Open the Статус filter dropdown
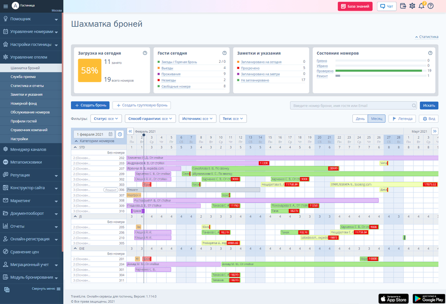This screenshot has height=304, width=446. click(x=106, y=119)
